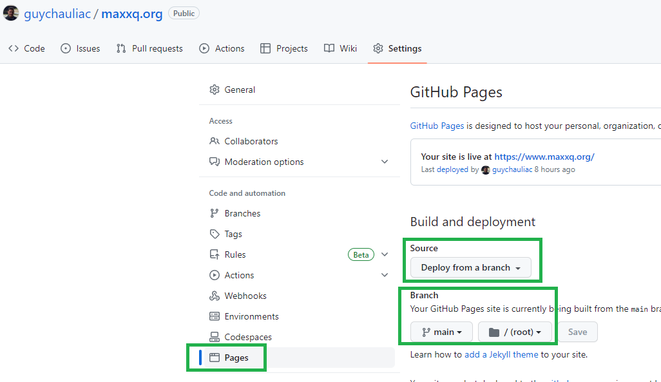The height and width of the screenshot is (382, 661).
Task: Open the GitHub Pages documentation link
Action: click(437, 126)
